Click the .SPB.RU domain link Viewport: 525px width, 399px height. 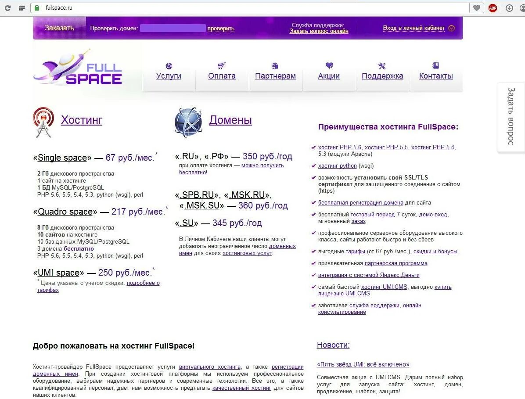pyautogui.click(x=197, y=195)
